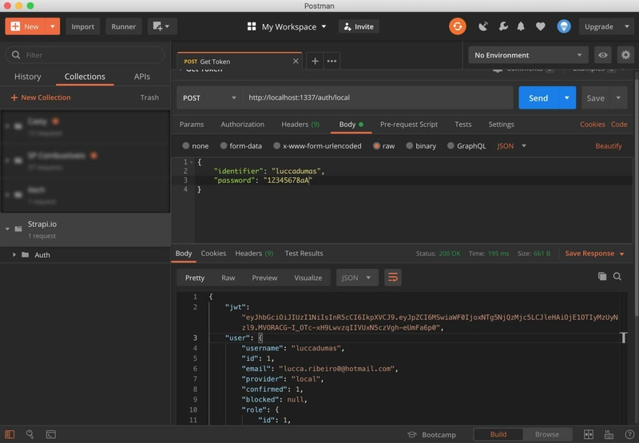Create a New Collection

pos(41,97)
